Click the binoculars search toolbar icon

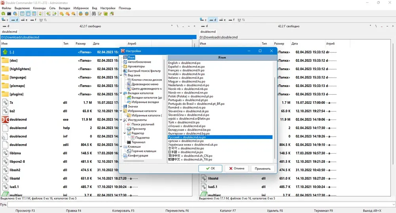(94, 13)
